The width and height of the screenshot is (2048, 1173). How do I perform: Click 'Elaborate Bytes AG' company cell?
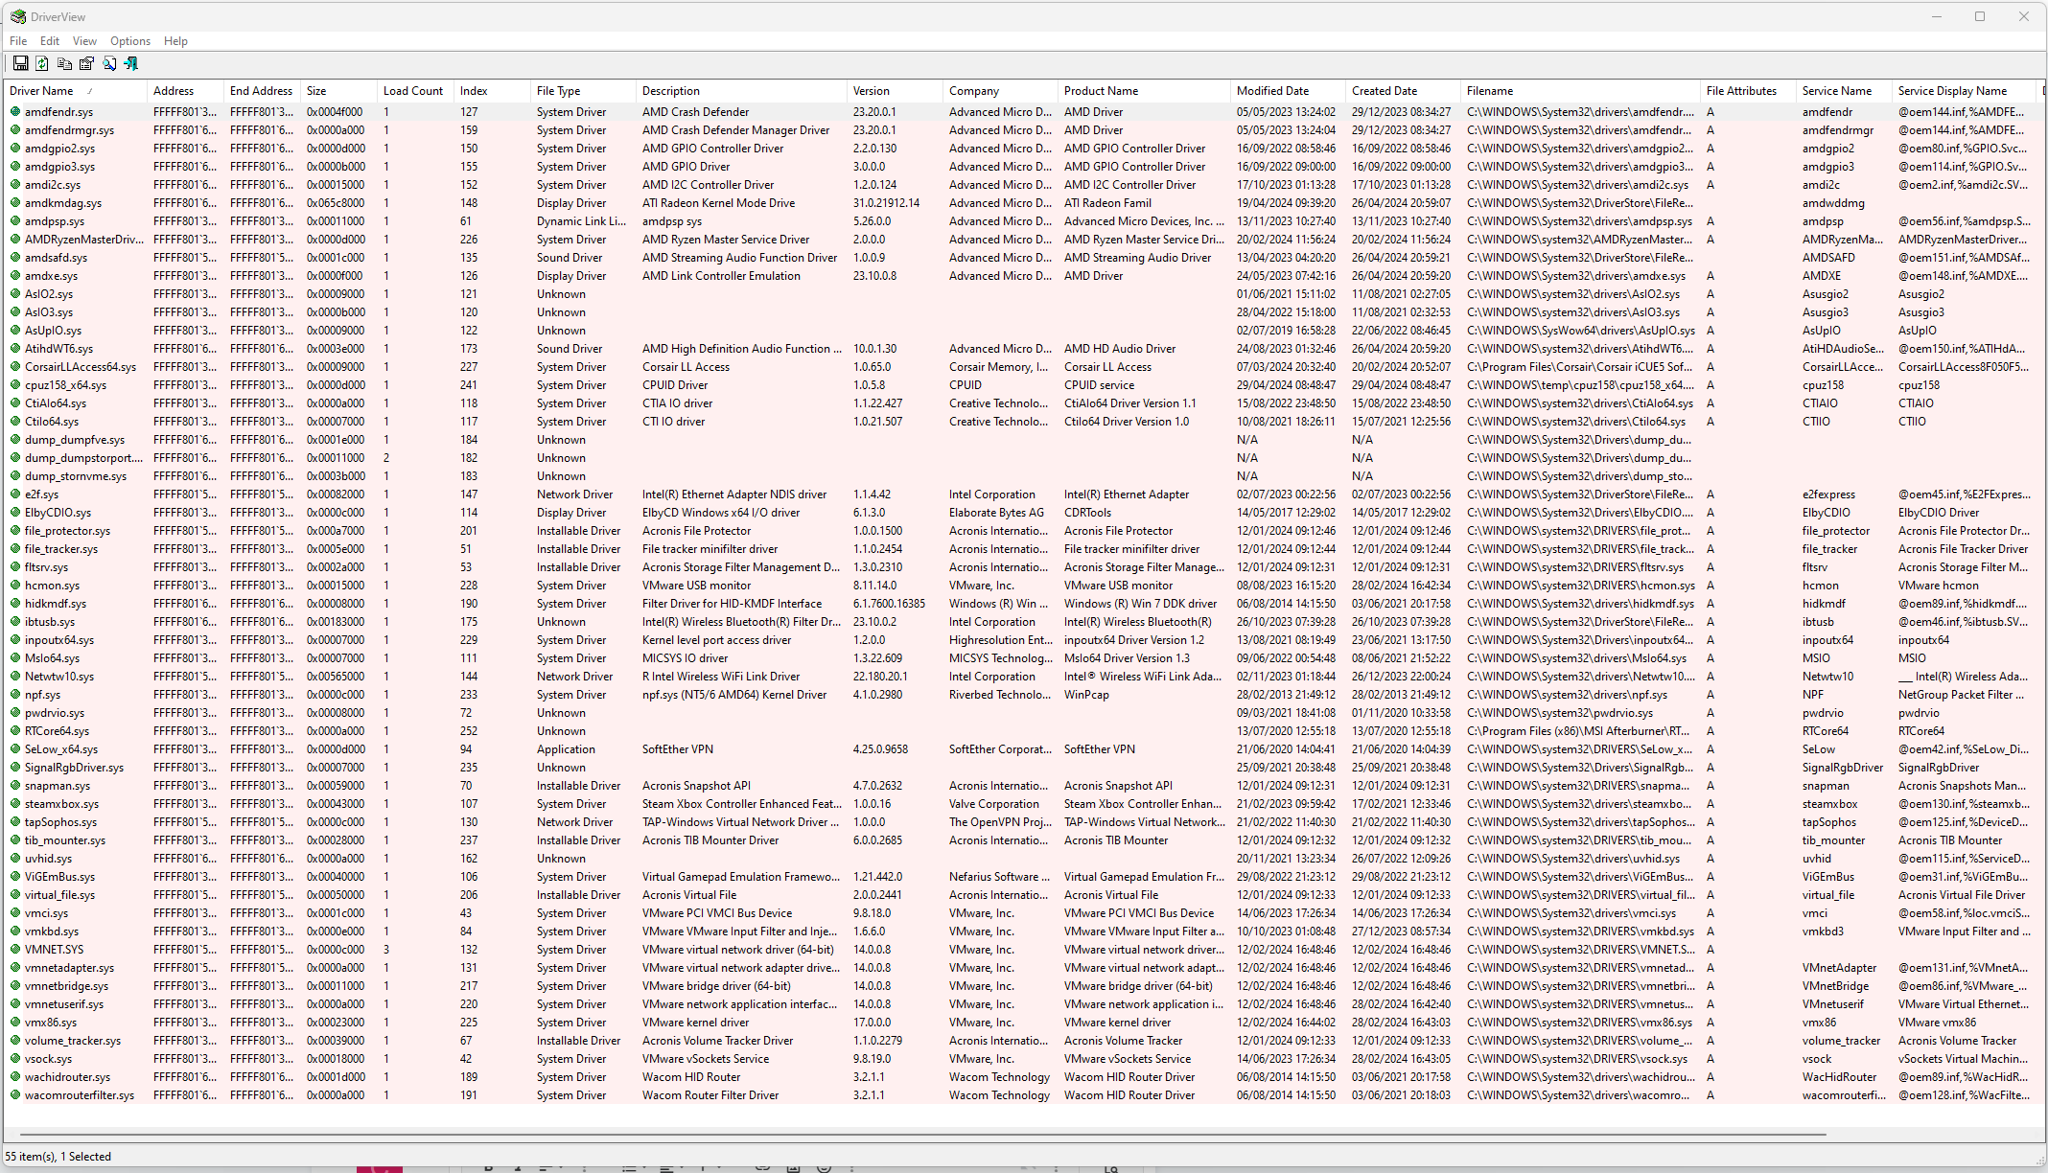[x=997, y=512]
